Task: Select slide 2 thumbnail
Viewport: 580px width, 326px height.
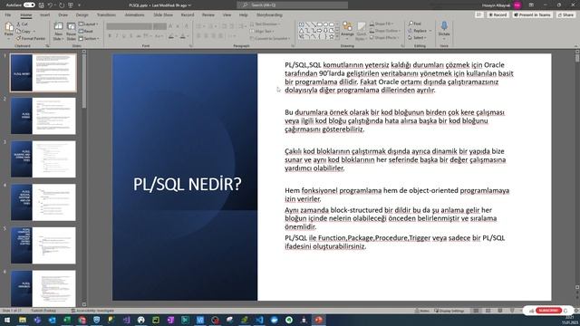Action: [x=43, y=116]
